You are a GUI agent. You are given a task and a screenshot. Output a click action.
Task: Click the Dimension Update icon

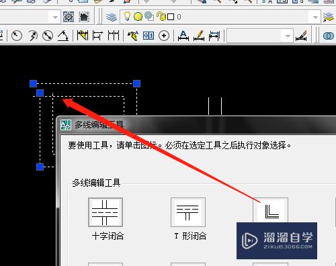(214, 36)
